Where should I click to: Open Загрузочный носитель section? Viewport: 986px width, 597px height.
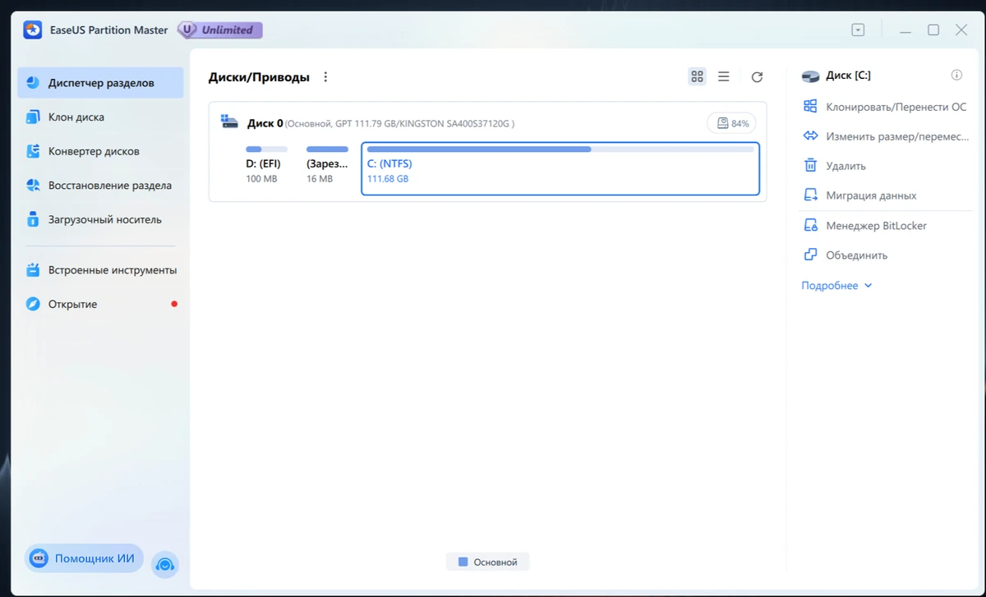(x=100, y=220)
